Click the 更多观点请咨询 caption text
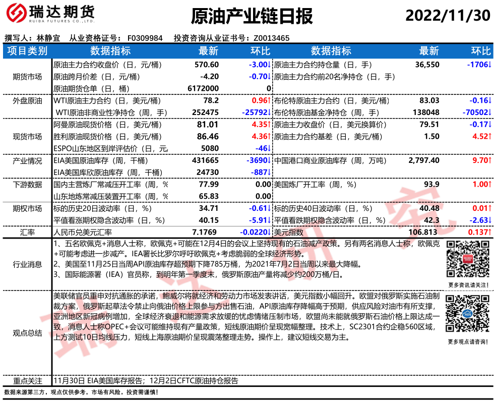This screenshot has height=402, width=496. coord(467,342)
